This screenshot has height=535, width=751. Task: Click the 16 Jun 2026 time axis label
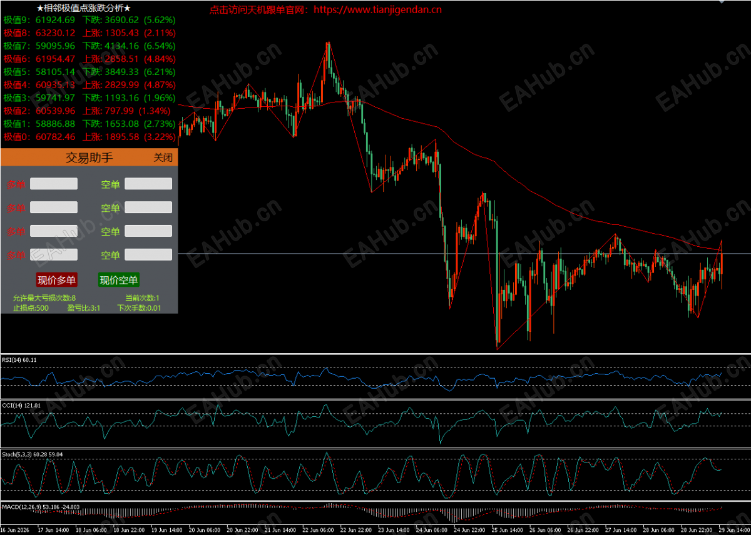tap(15, 530)
